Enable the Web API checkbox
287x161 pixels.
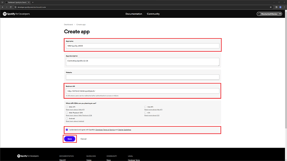[x=67, y=107]
